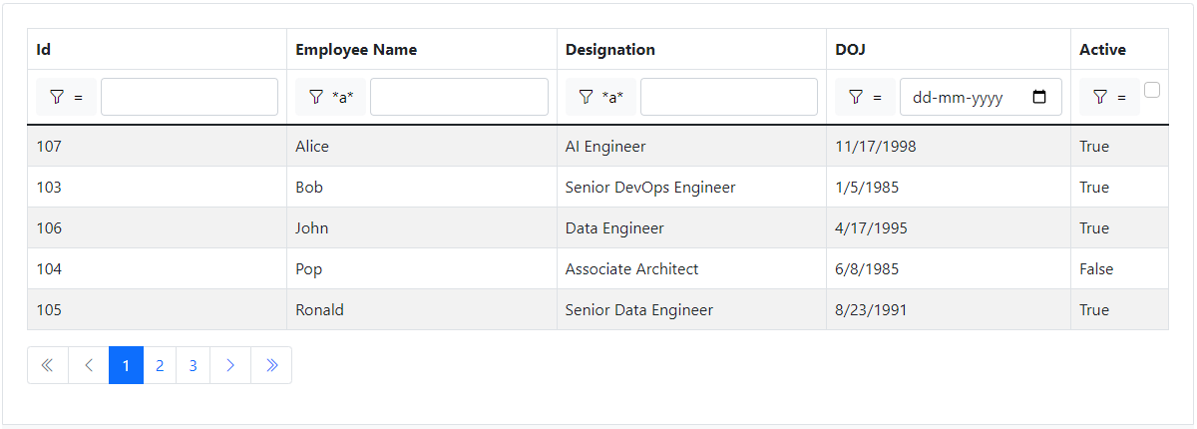The height and width of the screenshot is (429, 1197).
Task: Jump to the last page
Action: pos(271,365)
